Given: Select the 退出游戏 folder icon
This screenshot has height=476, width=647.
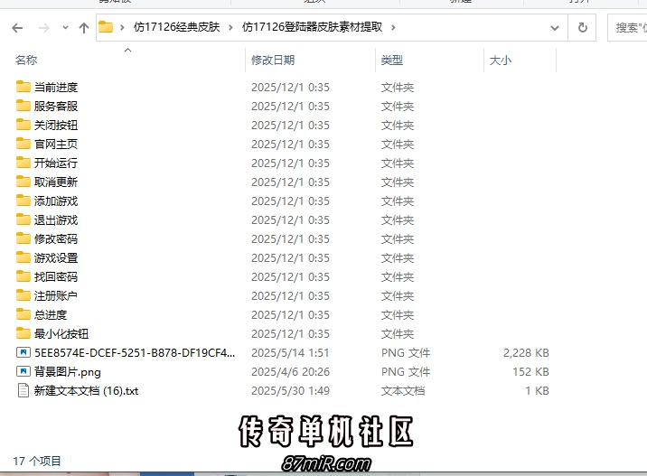Looking at the screenshot, I should [x=23, y=219].
